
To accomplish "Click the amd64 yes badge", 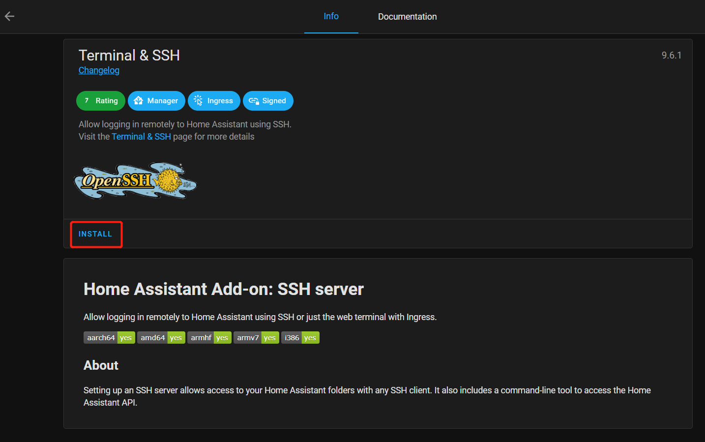I will (x=161, y=338).
